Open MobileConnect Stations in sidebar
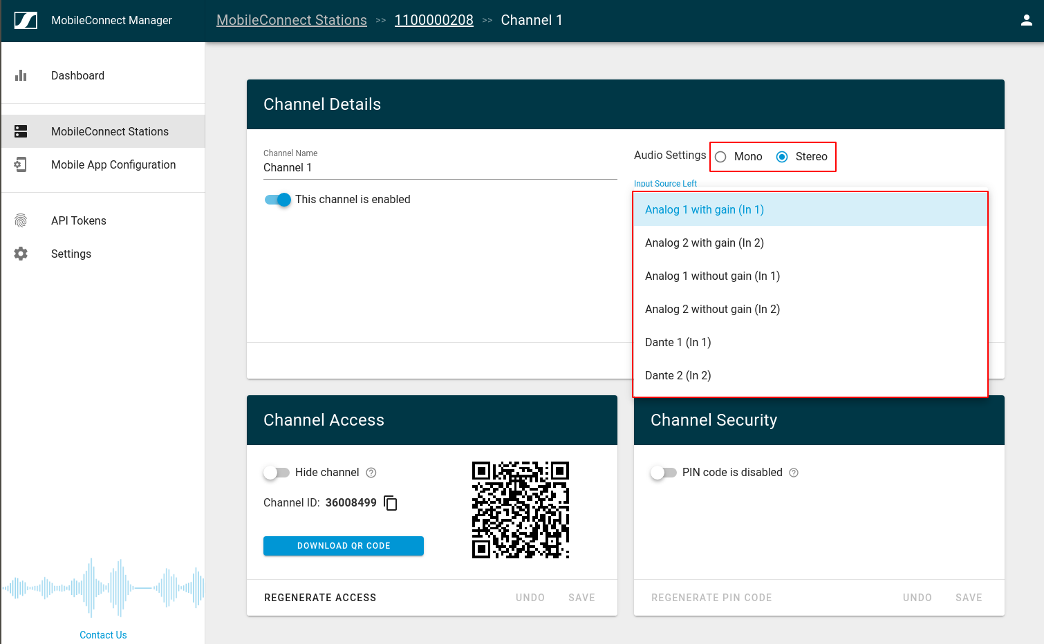 coord(103,131)
